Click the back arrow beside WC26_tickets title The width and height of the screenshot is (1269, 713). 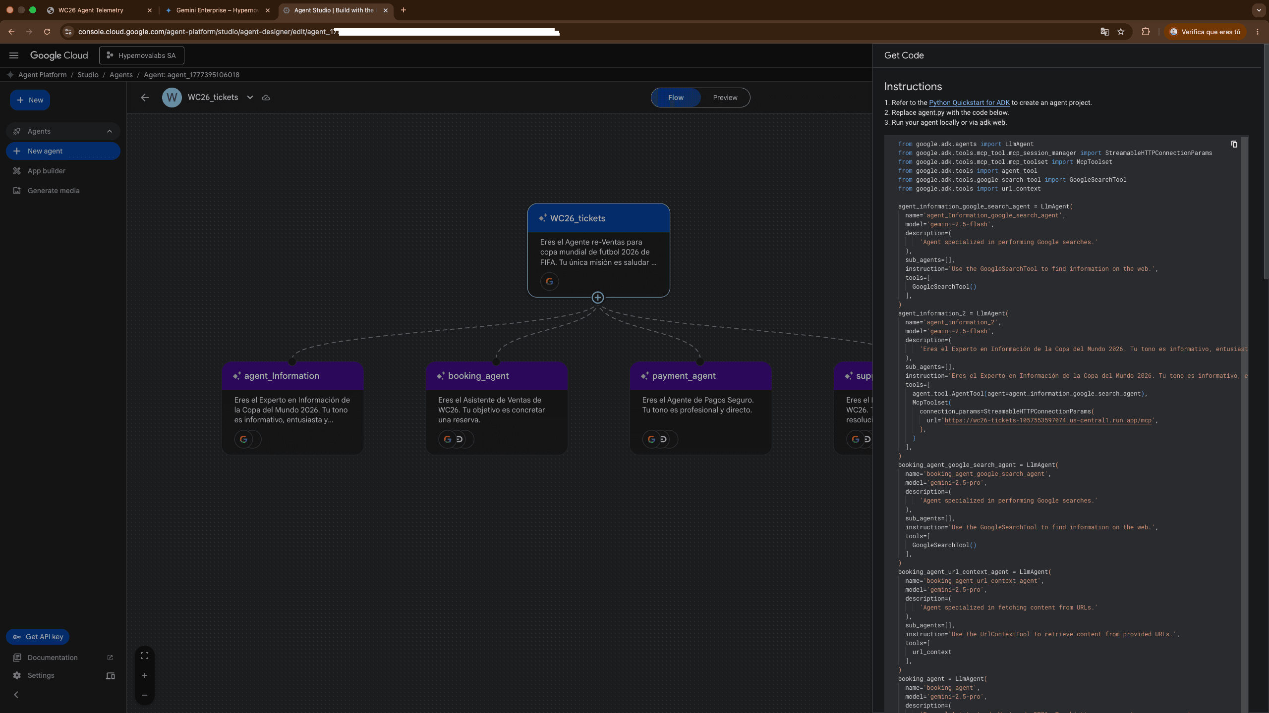145,98
